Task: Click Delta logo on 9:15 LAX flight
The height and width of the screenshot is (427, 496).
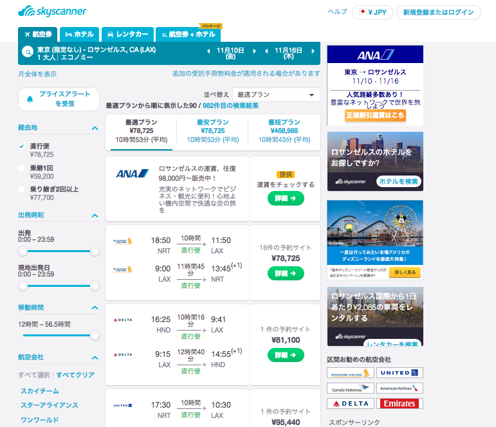Action: (123, 354)
